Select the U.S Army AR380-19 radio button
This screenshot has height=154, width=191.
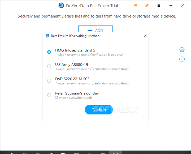(x=49, y=66)
